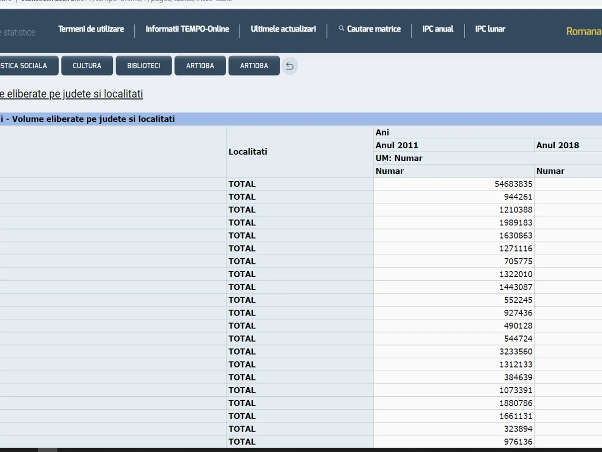Click the Localitati column header
602x452 pixels.
click(x=248, y=152)
